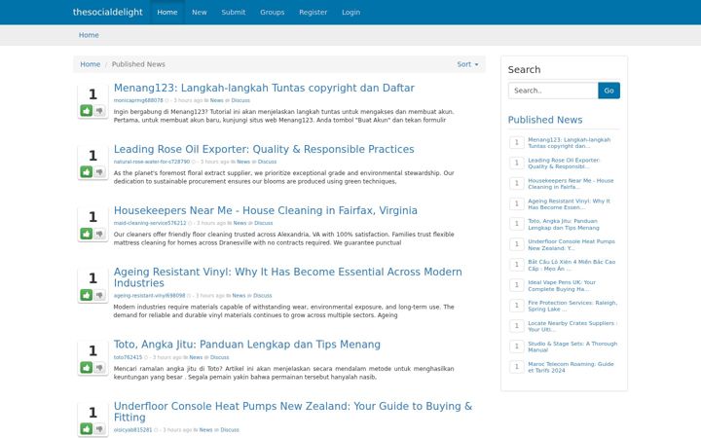
Task: Click the Go search button
Action: [x=609, y=91]
